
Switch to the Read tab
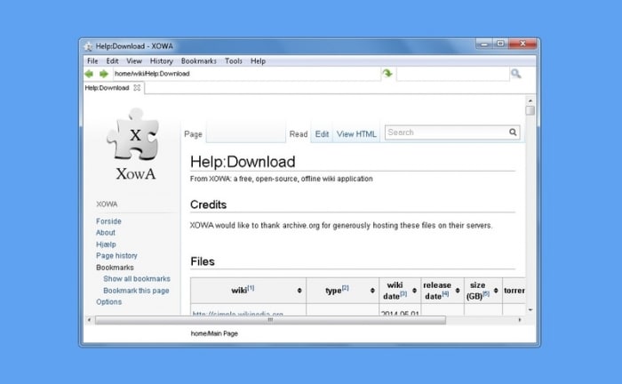click(299, 134)
